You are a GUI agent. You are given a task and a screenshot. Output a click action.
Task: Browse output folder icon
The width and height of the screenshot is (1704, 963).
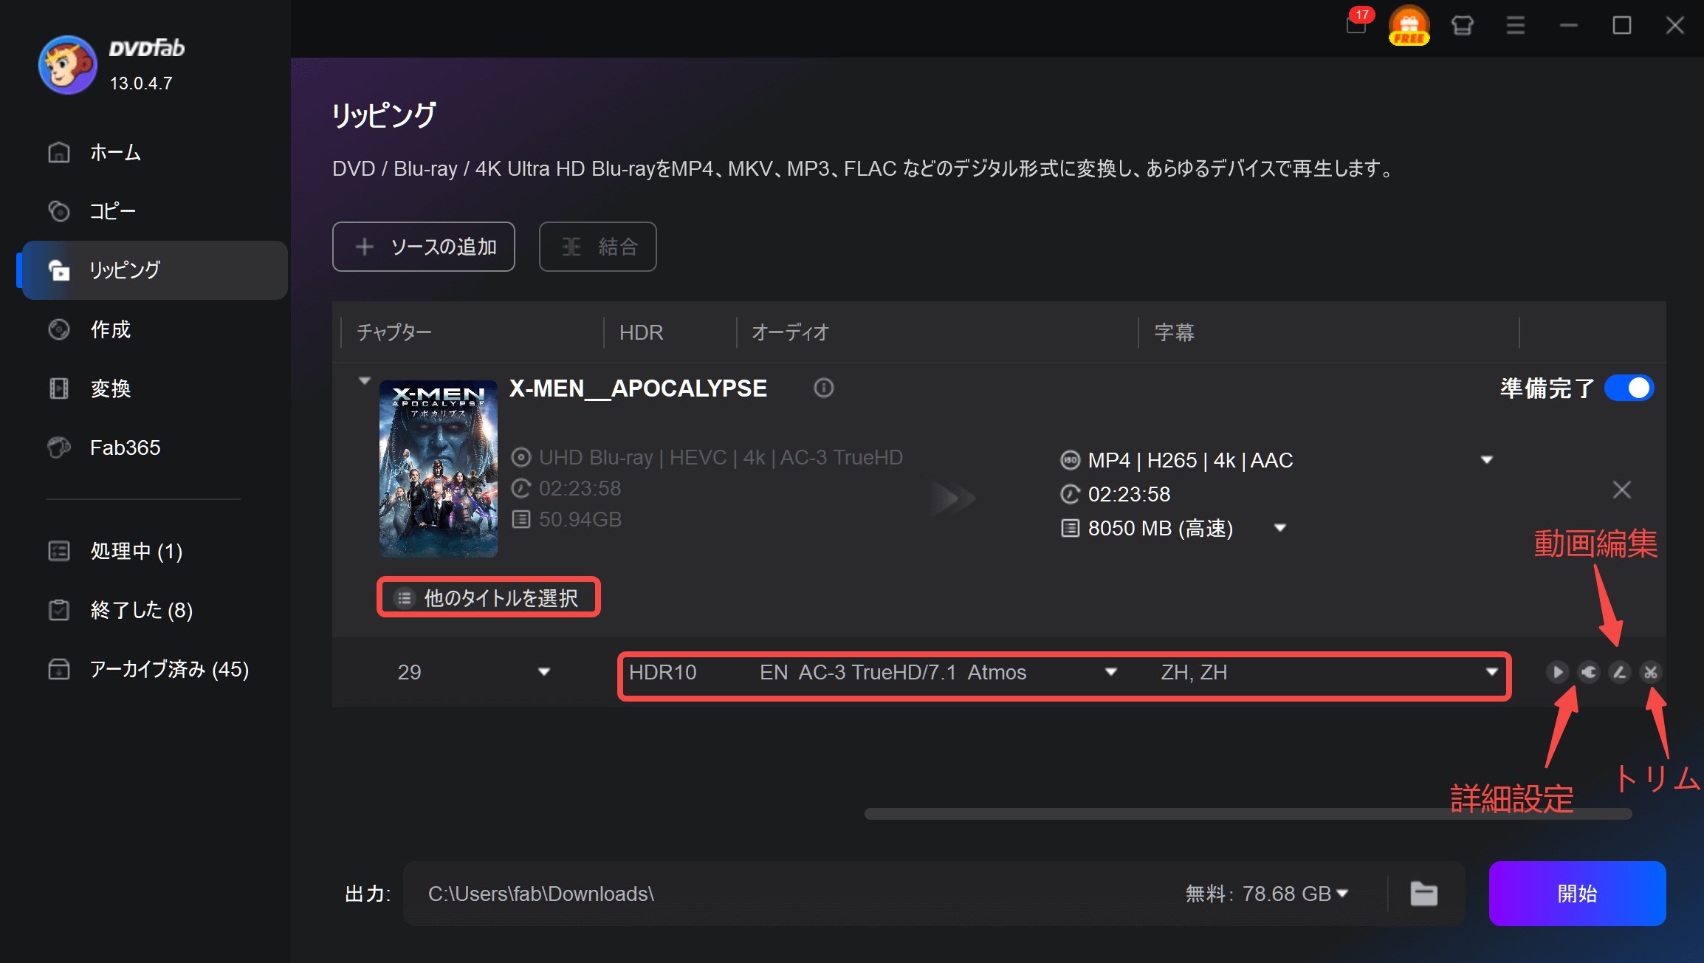coord(1423,894)
